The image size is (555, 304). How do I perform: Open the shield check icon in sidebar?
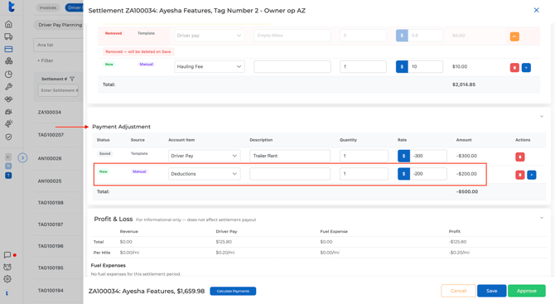pos(8,137)
